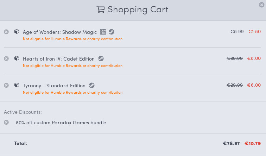Viewport: 266px width, 156px height.
Task: Remove the 80% off Paradox discount
Action: [6, 122]
